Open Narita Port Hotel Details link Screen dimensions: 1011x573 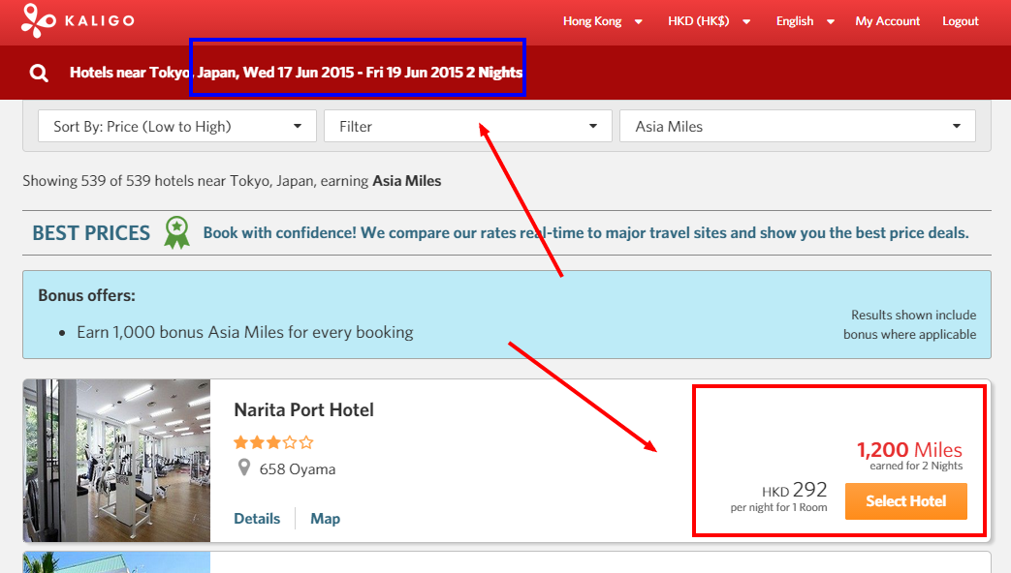pos(257,518)
